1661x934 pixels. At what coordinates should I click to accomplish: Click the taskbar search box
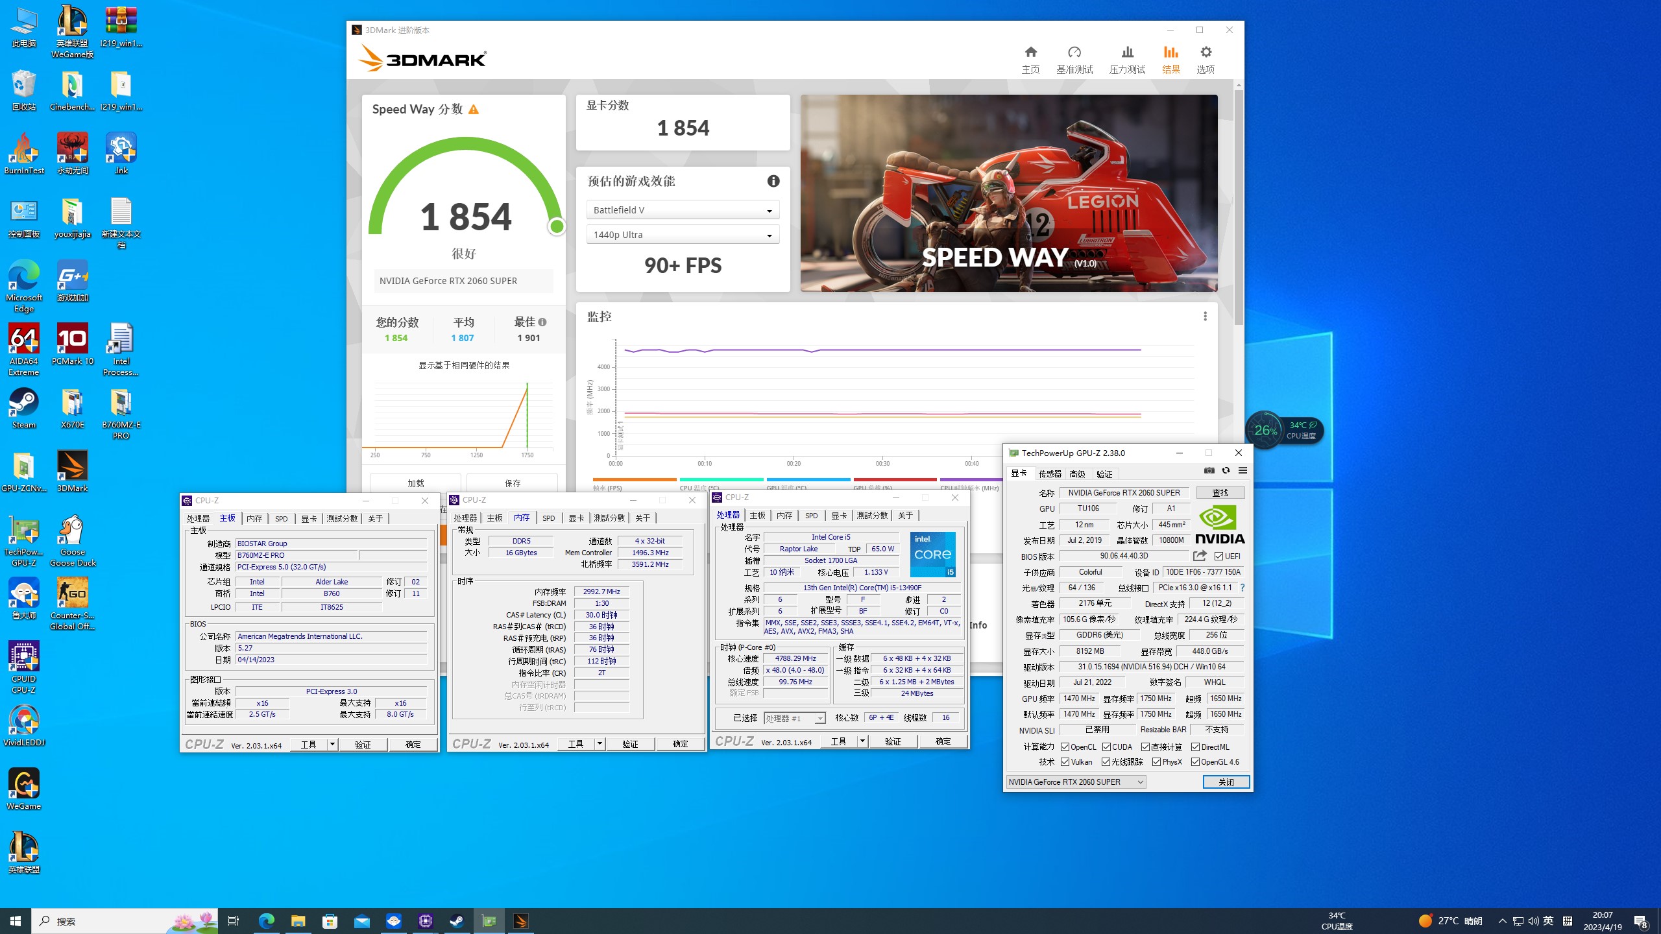point(125,921)
